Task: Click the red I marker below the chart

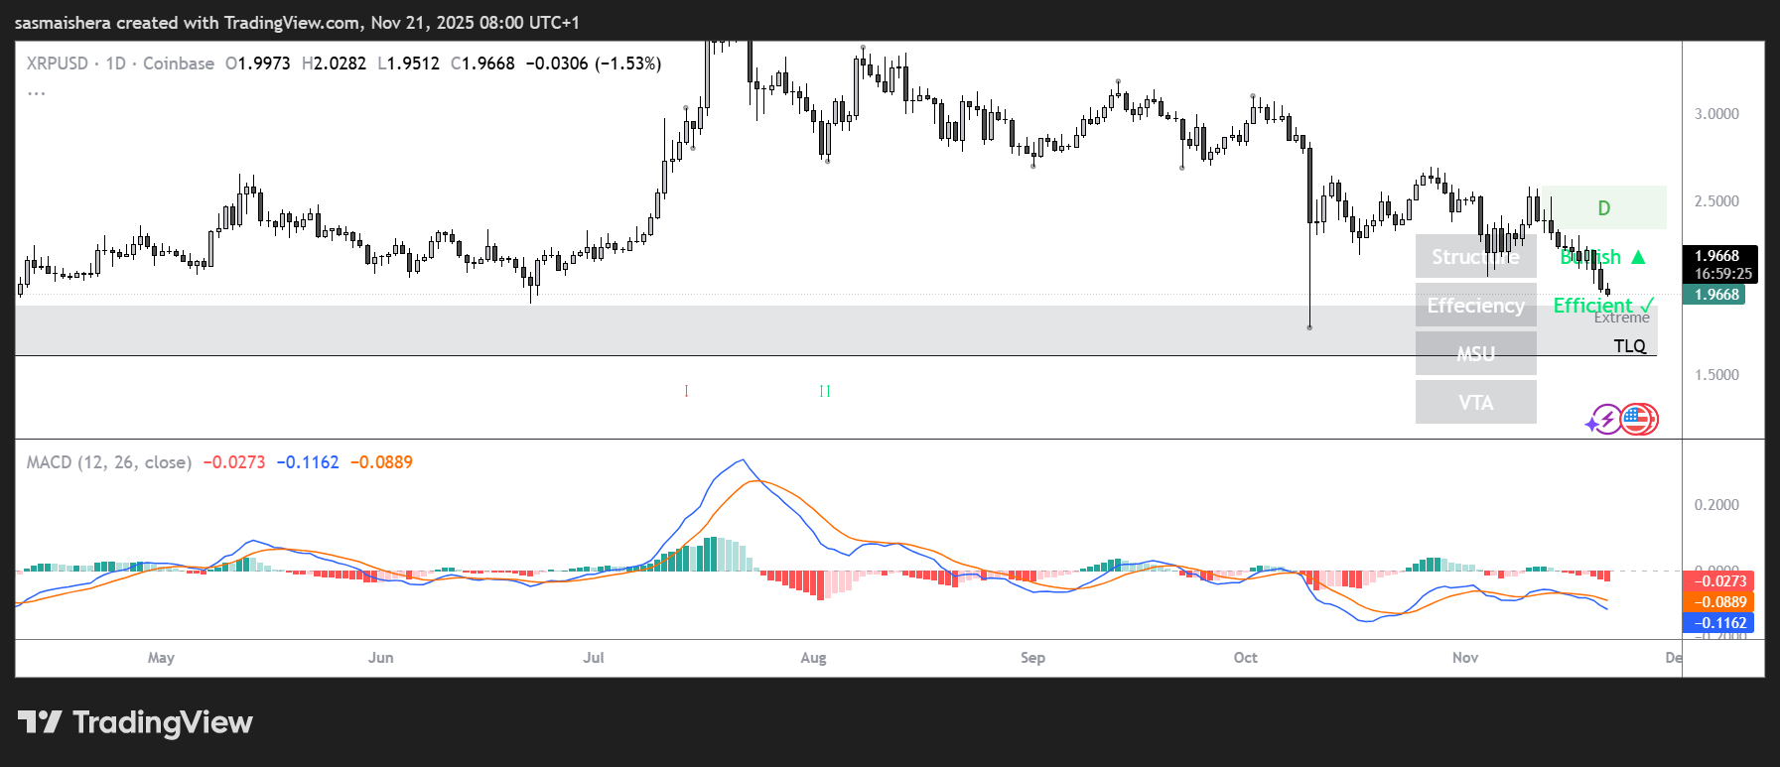Action: point(686,391)
